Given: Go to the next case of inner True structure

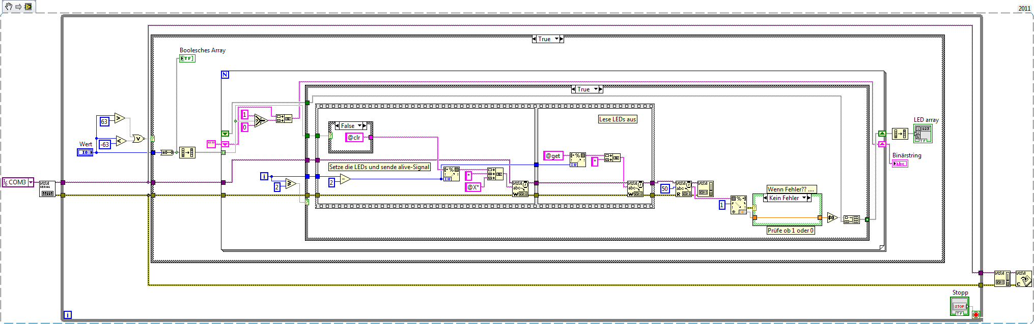Looking at the screenshot, I should click(601, 89).
